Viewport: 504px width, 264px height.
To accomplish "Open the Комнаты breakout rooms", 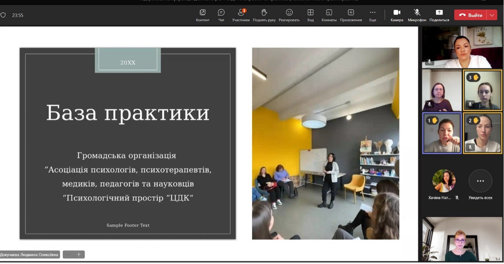I will point(329,15).
